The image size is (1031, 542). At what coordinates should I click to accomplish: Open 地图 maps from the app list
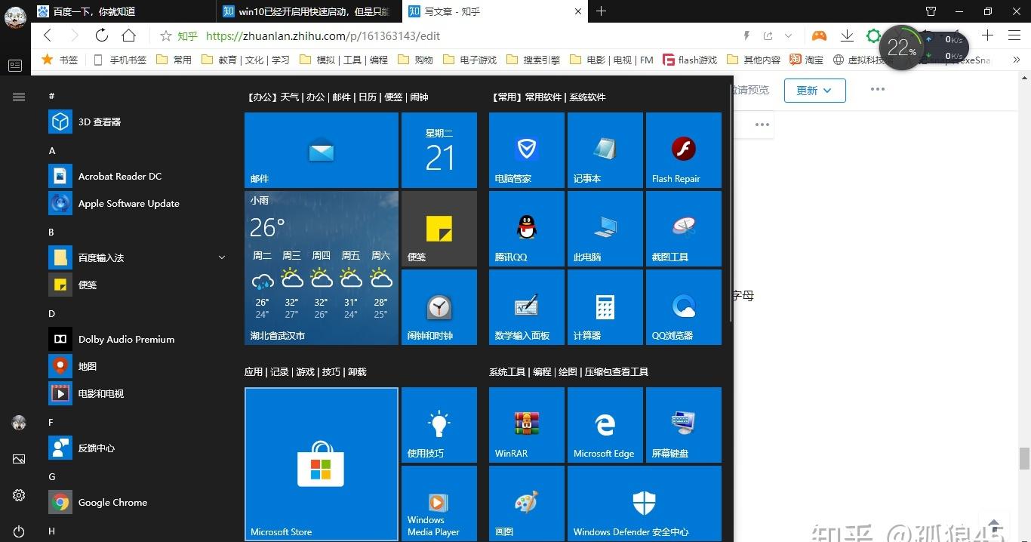tap(139, 366)
